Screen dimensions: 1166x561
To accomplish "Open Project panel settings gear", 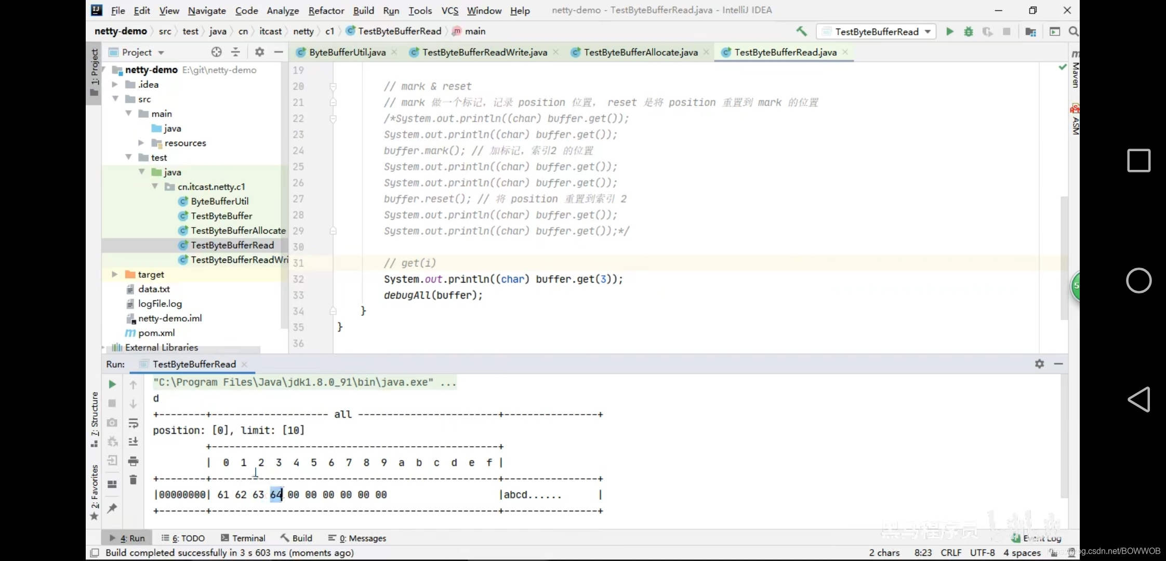I will (x=259, y=52).
